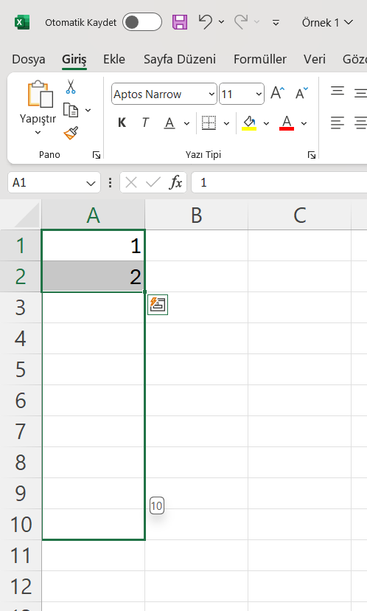Open the Aptos Narrow font dropdown
Screen dimensions: 367x611
click(164, 94)
